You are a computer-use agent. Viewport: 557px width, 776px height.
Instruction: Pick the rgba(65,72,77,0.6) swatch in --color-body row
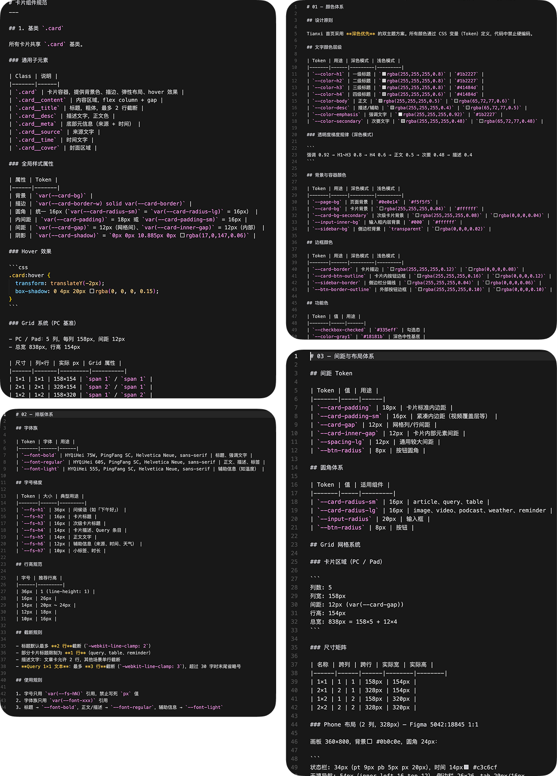456,101
